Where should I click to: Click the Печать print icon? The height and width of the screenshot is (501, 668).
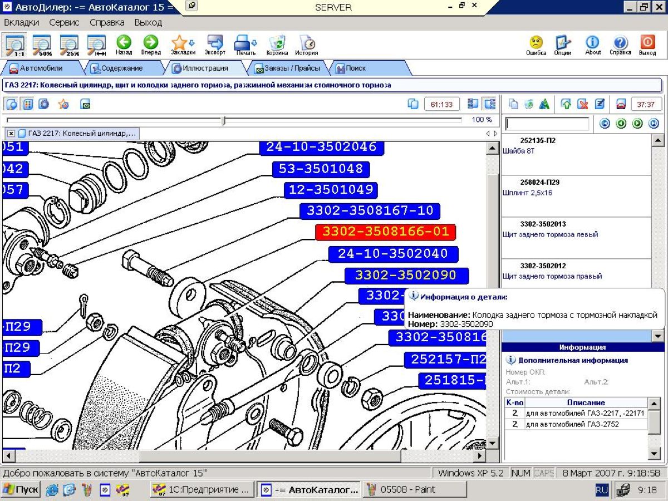click(245, 45)
